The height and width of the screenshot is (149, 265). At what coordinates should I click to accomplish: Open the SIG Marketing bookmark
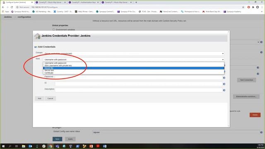[42, 12]
